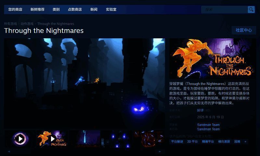Select the 2D 平台 tag

click(192, 142)
